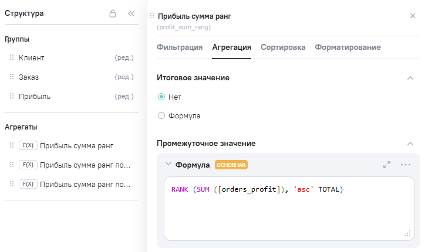Collapse the Промежуточное значение section
The width and height of the screenshot is (425, 252).
pos(410,144)
